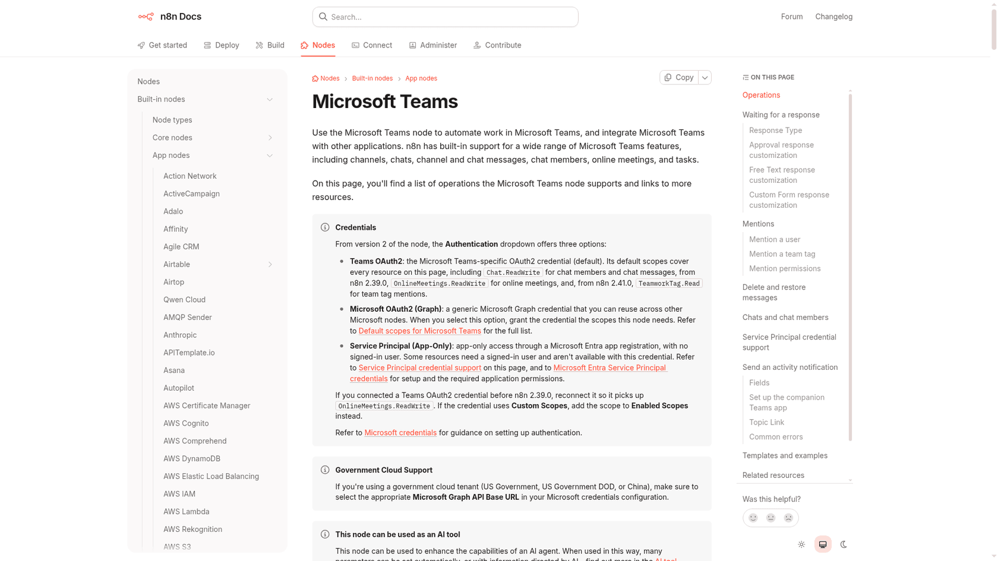Open Service Principal credential support link

point(419,367)
